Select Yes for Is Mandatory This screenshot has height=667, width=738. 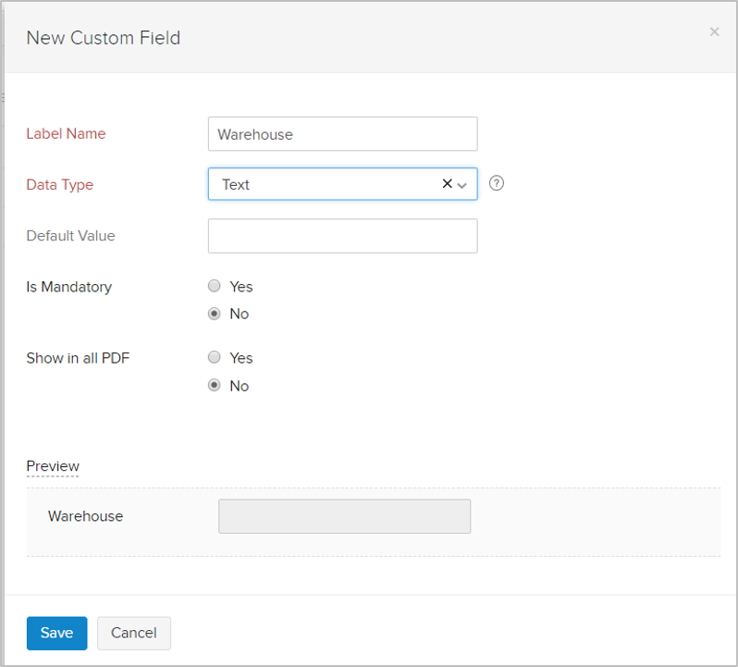point(215,287)
